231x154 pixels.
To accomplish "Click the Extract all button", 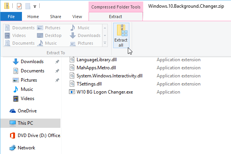I will click(x=121, y=35).
